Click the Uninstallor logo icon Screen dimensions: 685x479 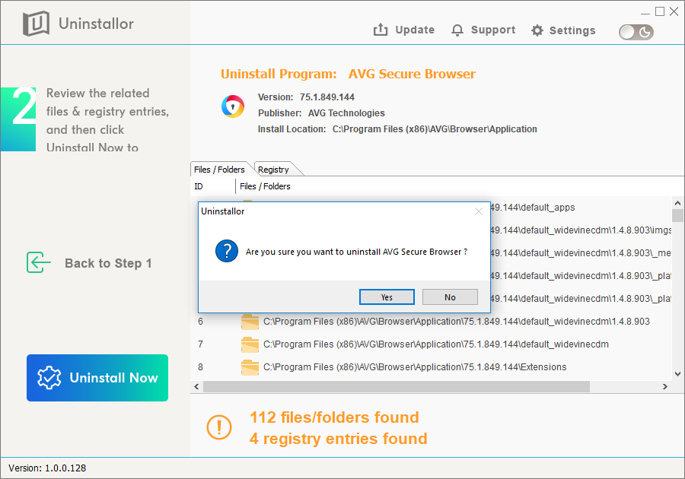click(x=36, y=24)
